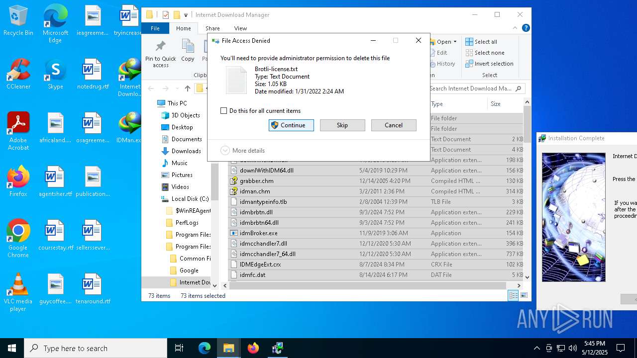Viewport: 637px width, 358px height.
Task: Click the Copy ribbon icon in Explorer
Action: pos(188,51)
